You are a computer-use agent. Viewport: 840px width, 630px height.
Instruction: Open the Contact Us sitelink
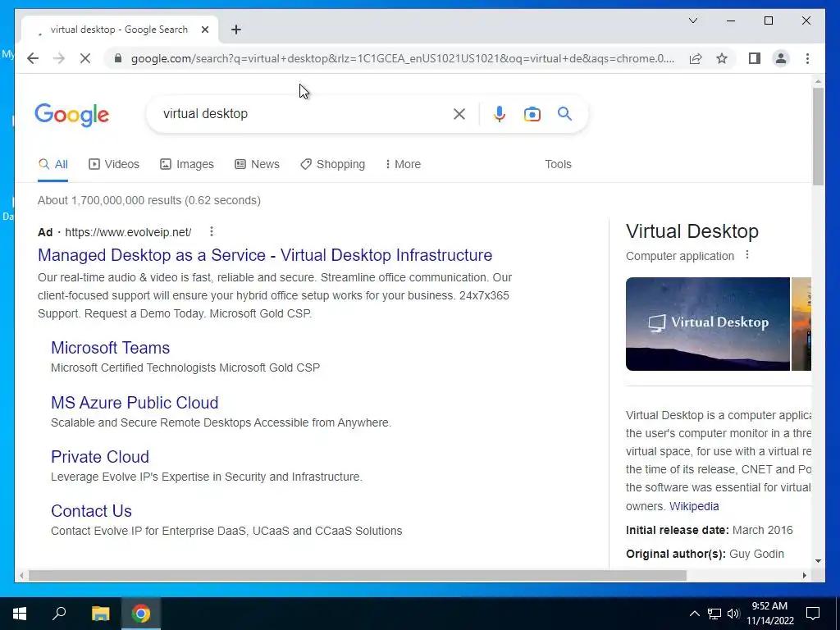91,510
